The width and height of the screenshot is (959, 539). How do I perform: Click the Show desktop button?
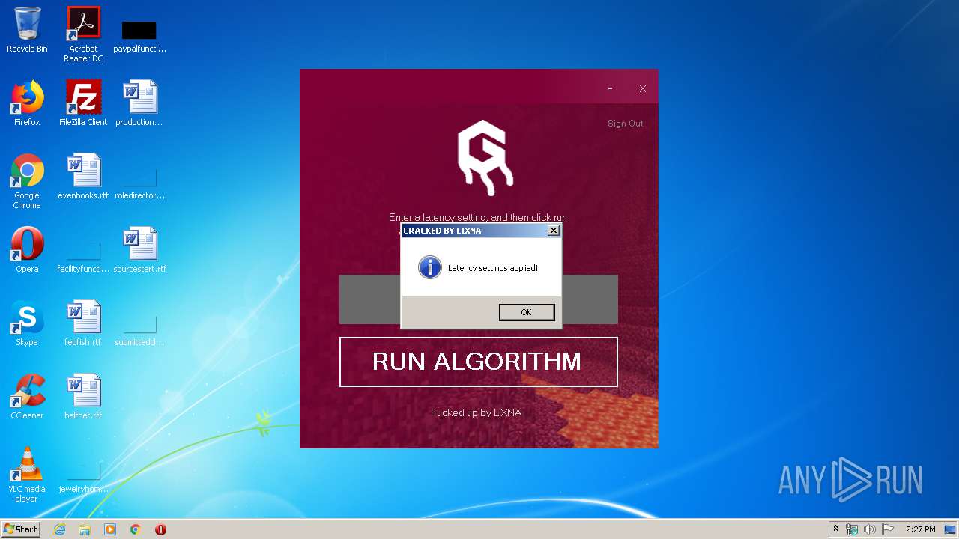coord(952,529)
